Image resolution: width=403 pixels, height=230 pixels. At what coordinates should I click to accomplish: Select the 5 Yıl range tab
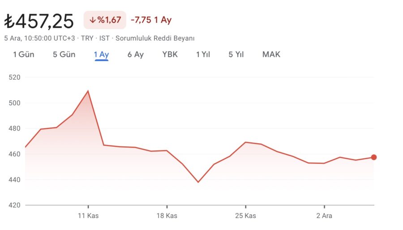(x=236, y=55)
